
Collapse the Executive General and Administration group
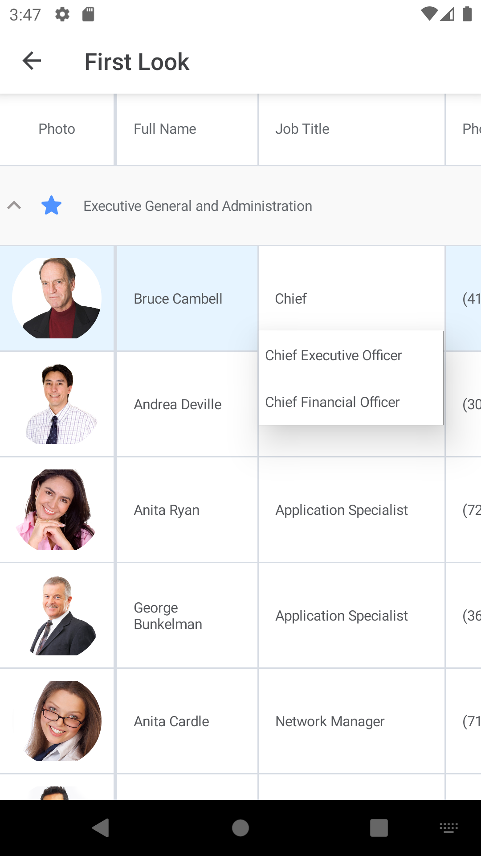click(14, 206)
